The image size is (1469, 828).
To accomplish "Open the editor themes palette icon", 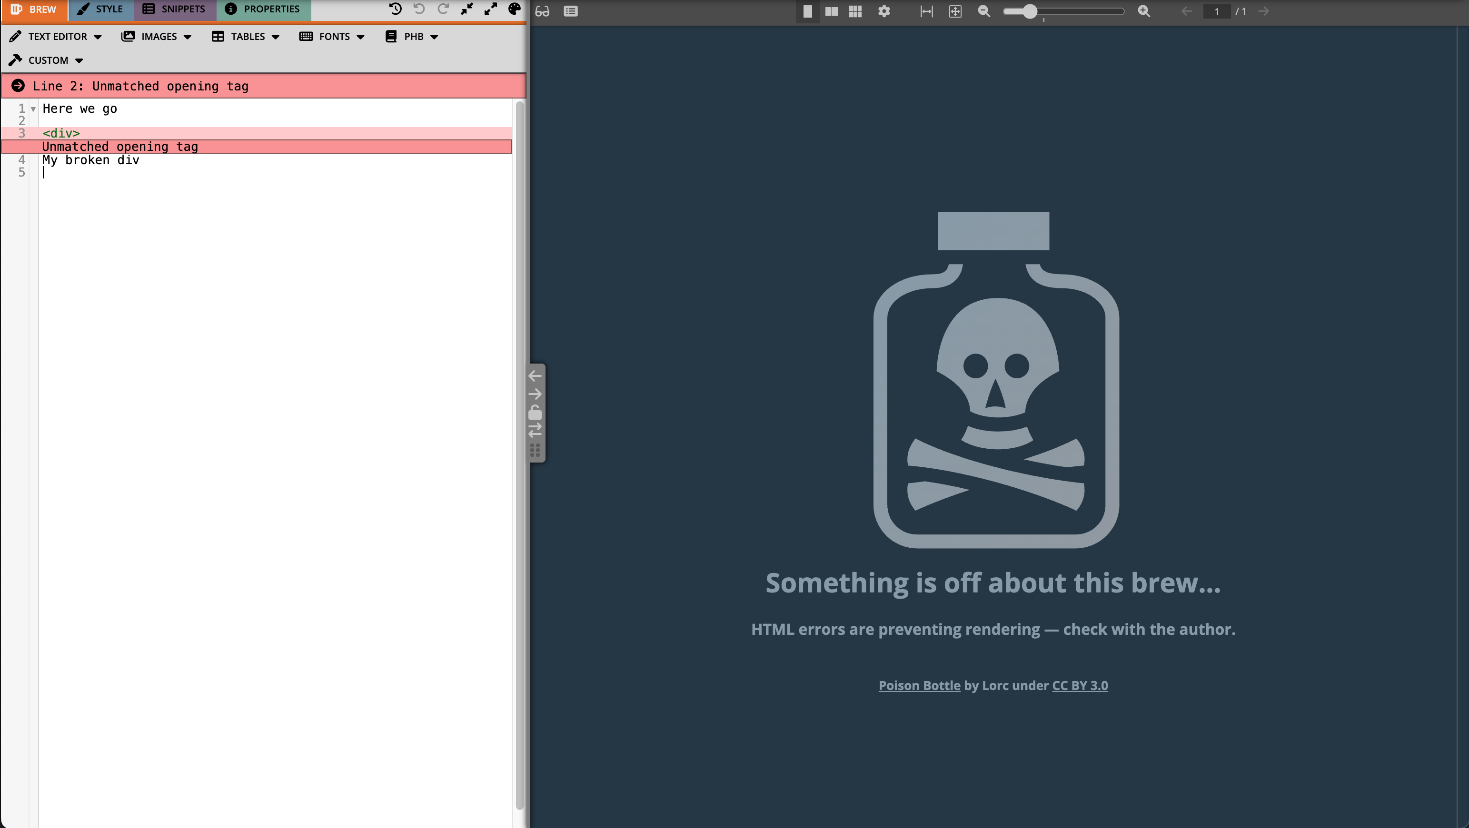I will pos(515,9).
